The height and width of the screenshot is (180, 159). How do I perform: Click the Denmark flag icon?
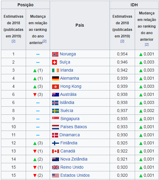point(55,135)
